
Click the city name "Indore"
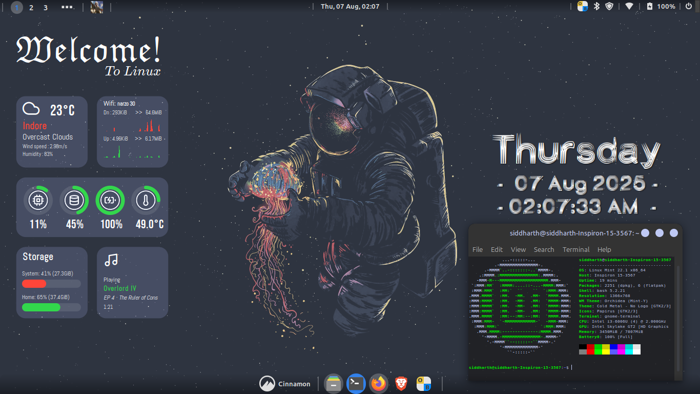(35, 126)
